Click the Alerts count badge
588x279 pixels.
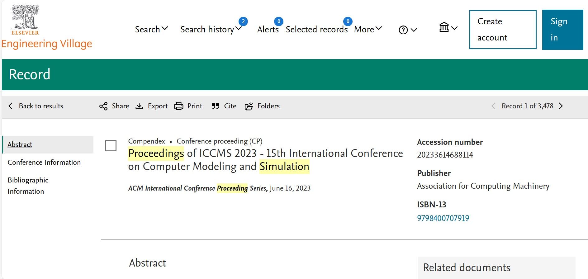coord(279,21)
